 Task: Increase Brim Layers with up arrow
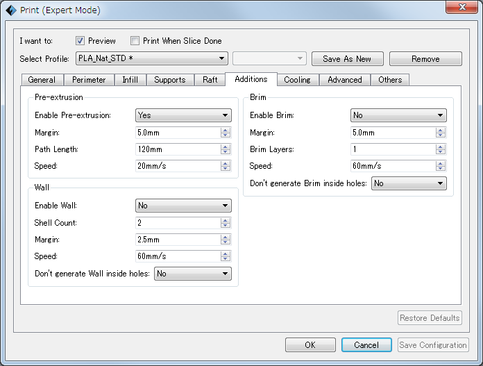click(x=440, y=147)
